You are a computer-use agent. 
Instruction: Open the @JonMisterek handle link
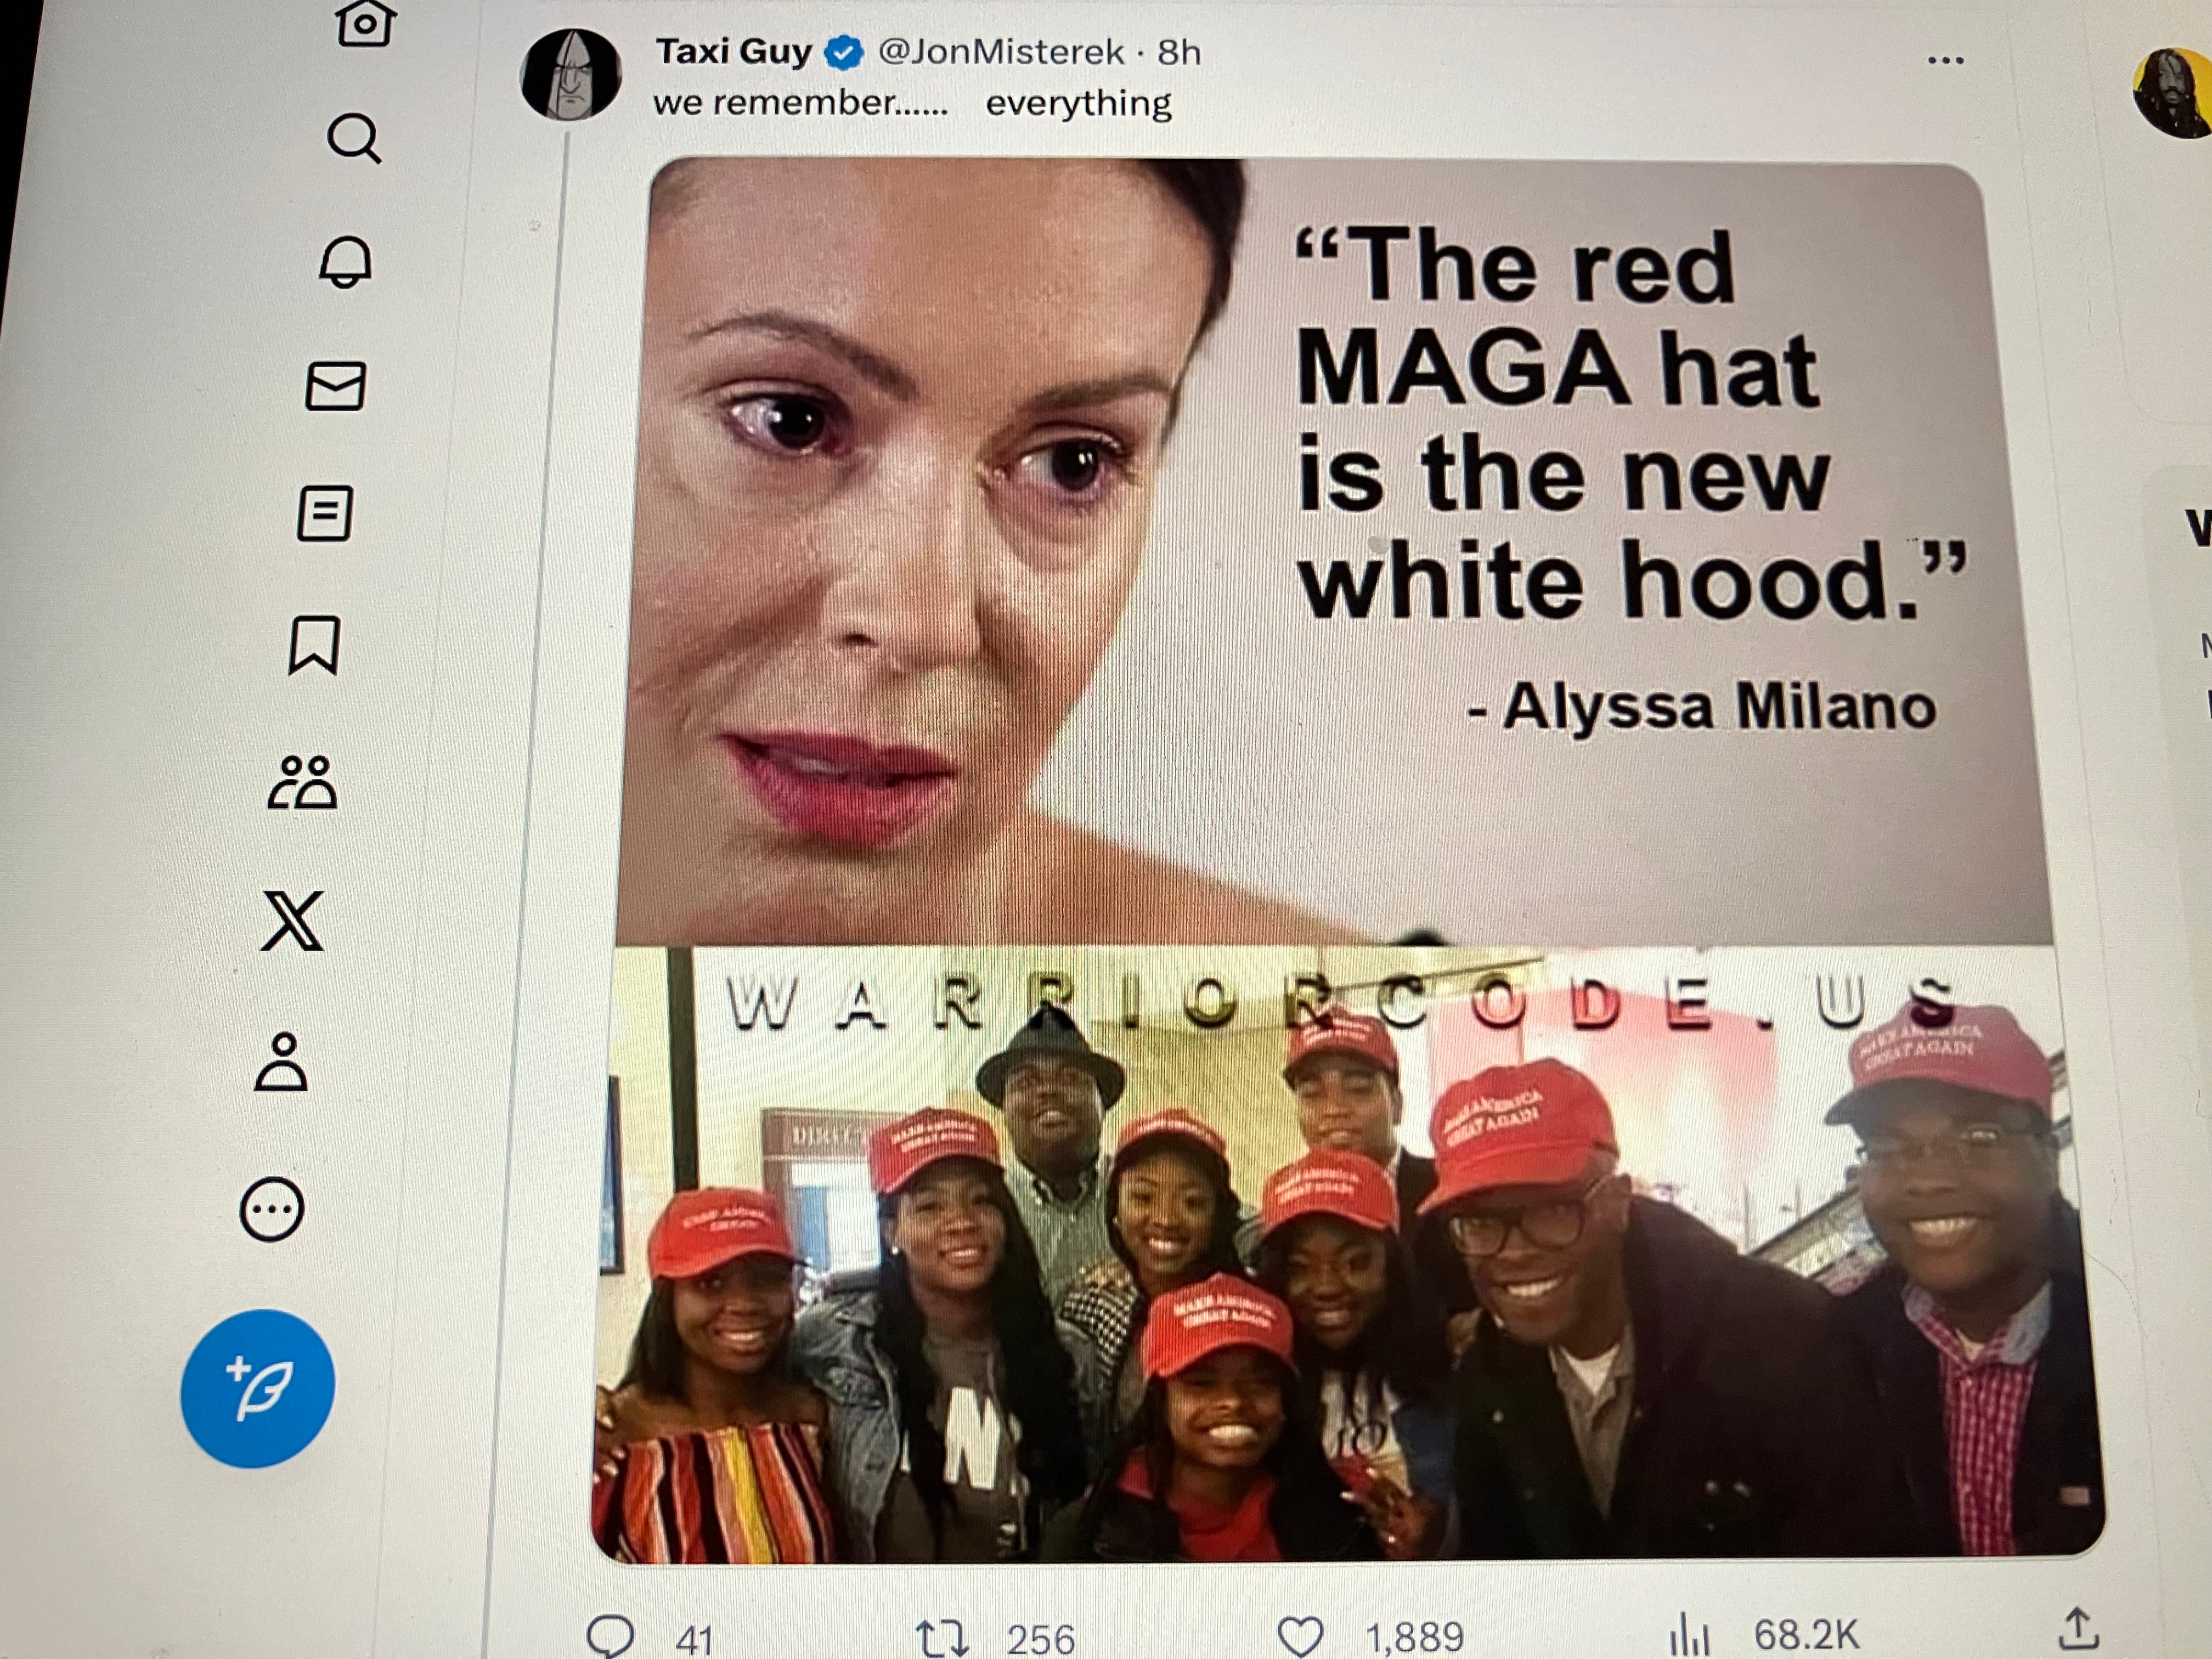point(1001,52)
